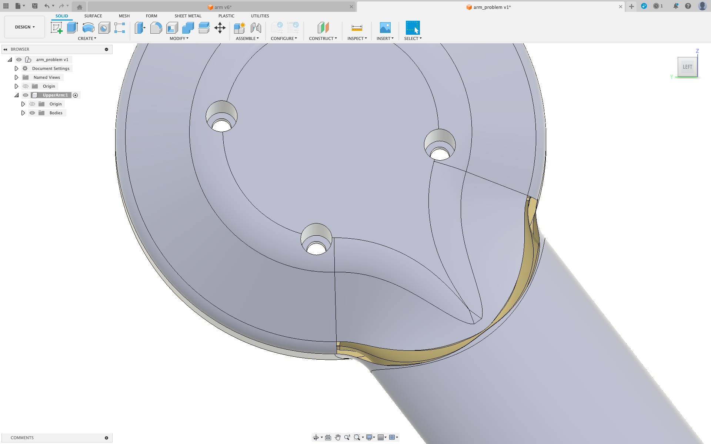Toggle visibility of UpperArm:1 component

[x=26, y=95]
